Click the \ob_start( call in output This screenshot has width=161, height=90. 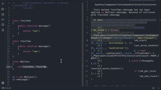point(140,40)
